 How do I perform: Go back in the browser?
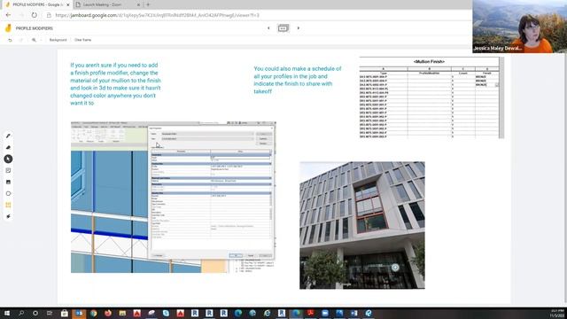click(8, 15)
